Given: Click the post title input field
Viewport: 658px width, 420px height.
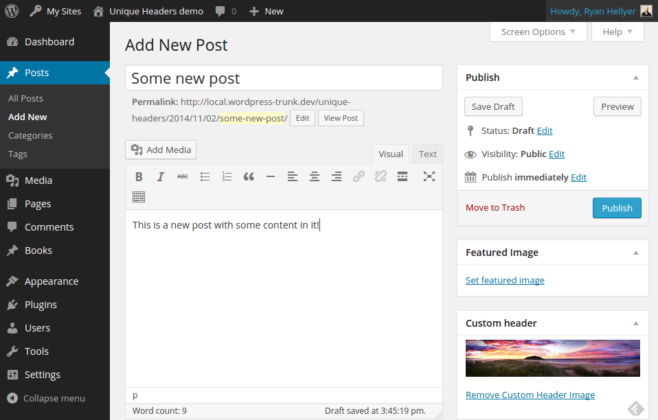Looking at the screenshot, I should [x=284, y=78].
